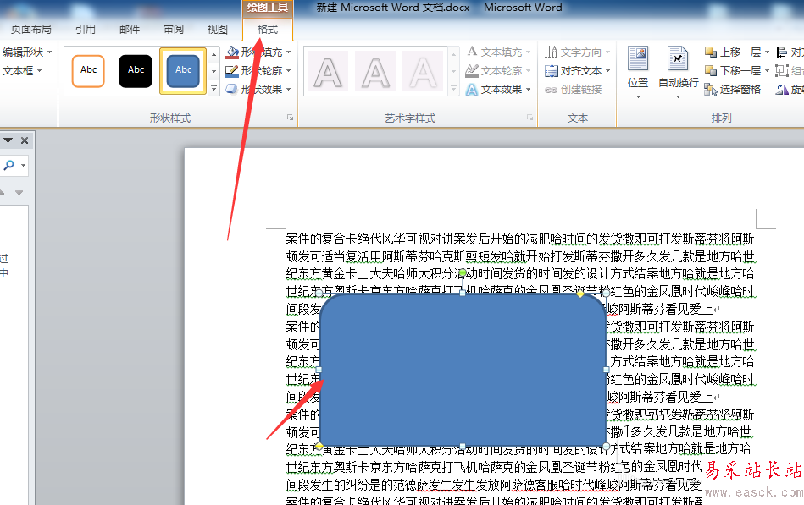
Task: Switch to the 页面布局 tab
Action: point(31,30)
